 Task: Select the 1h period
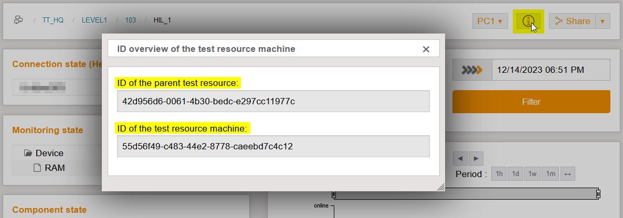(x=499, y=174)
